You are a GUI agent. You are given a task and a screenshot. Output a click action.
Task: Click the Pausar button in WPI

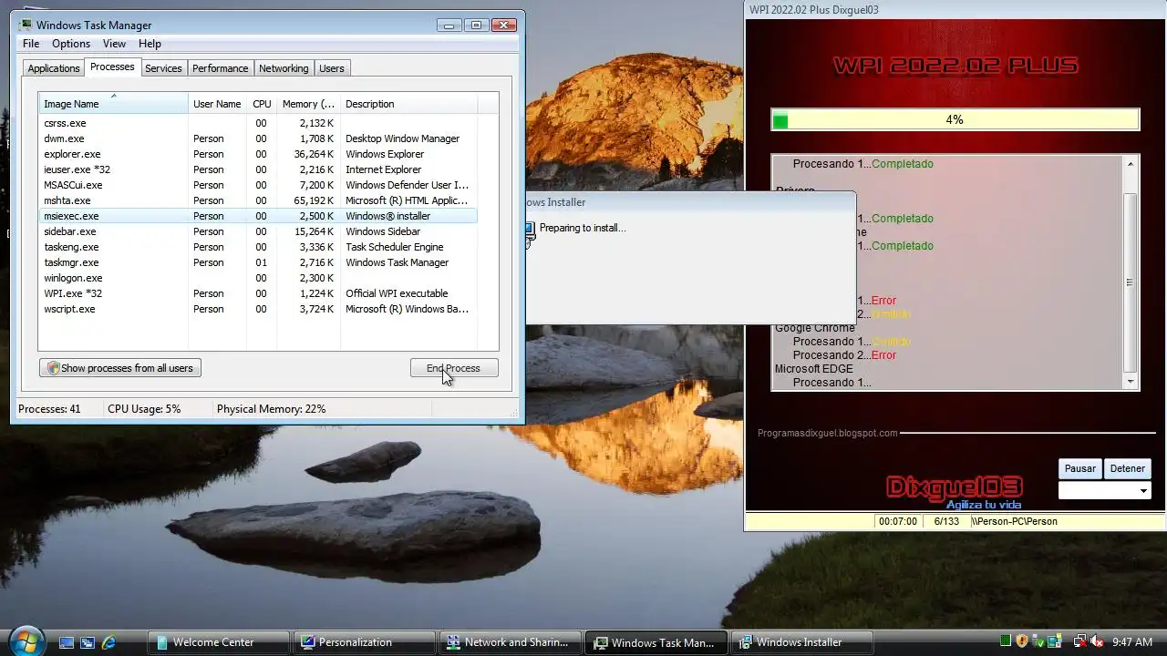[x=1080, y=468]
